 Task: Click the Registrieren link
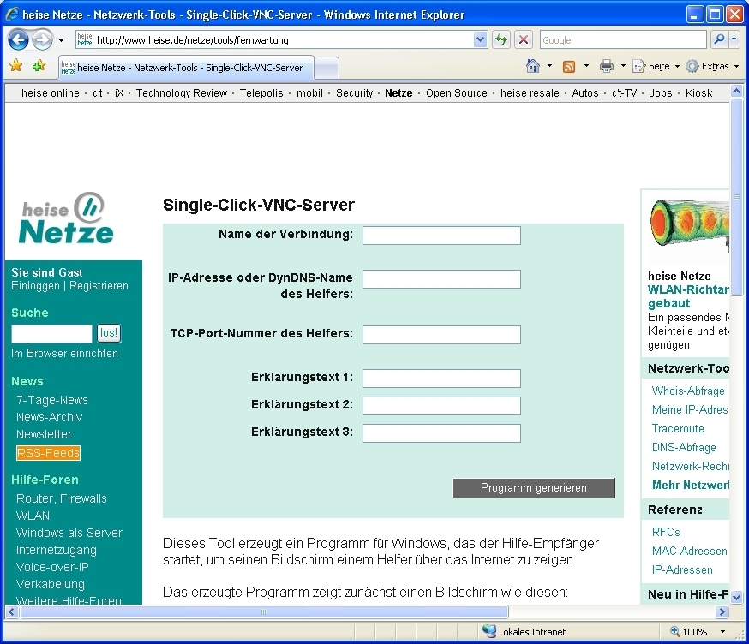click(99, 285)
